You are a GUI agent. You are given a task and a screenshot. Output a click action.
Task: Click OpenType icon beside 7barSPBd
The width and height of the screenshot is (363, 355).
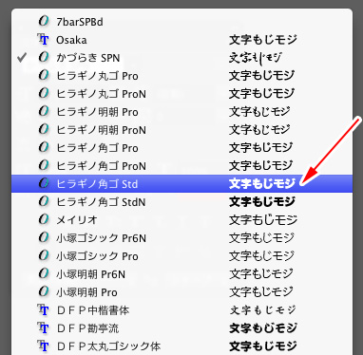click(44, 21)
